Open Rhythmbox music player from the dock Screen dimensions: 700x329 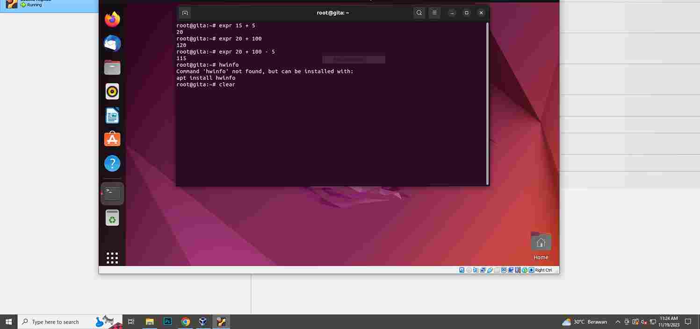pos(112,91)
